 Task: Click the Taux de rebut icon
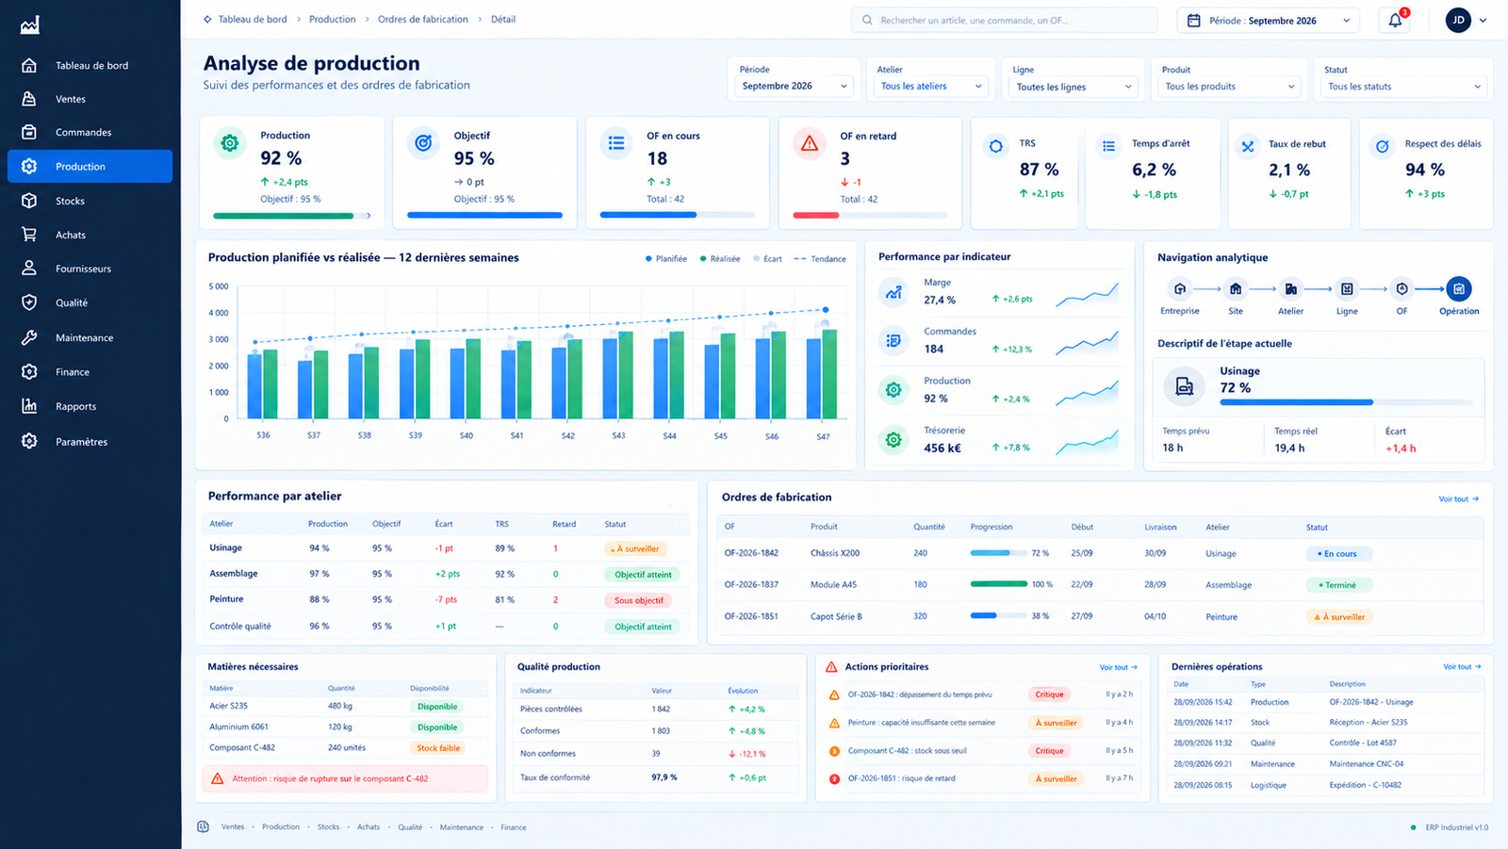click(x=1247, y=146)
